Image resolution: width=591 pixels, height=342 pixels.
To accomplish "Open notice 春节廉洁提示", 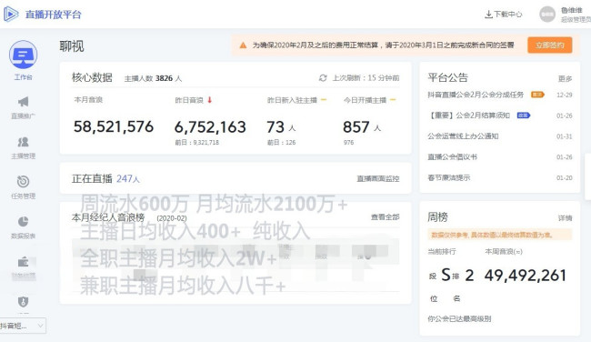I will pyautogui.click(x=449, y=177).
